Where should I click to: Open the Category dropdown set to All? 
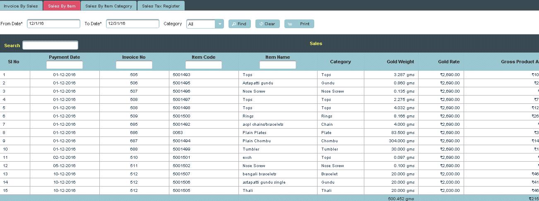click(205, 24)
